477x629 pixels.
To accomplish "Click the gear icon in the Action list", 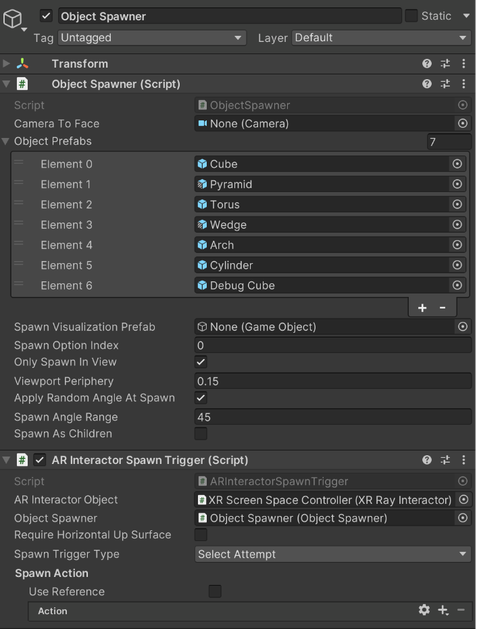I will coord(424,610).
